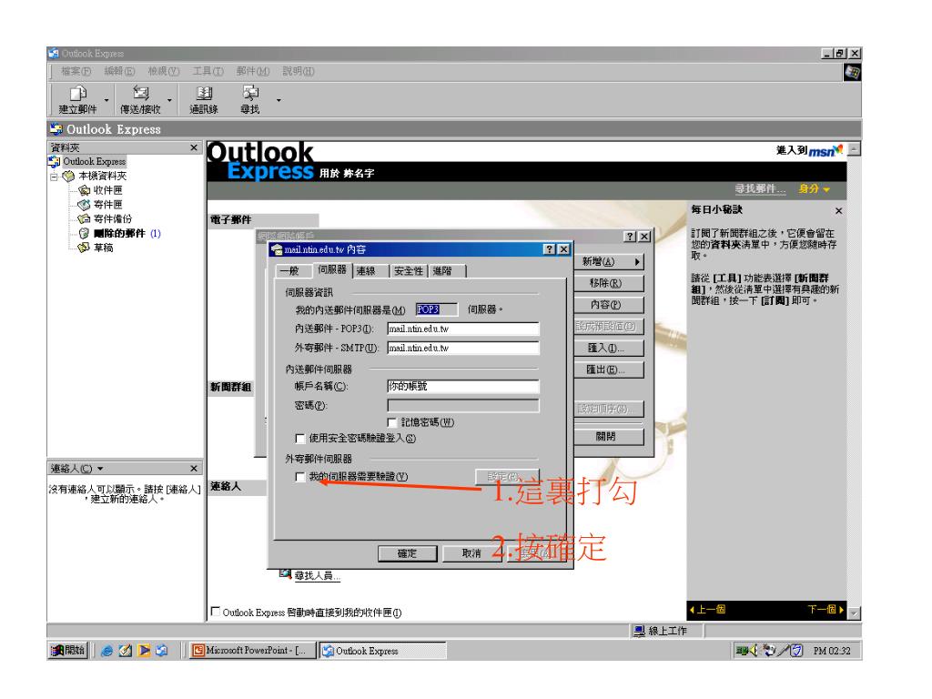Close the 資料夾 folder pane
The width and height of the screenshot is (932, 699).
click(194, 147)
